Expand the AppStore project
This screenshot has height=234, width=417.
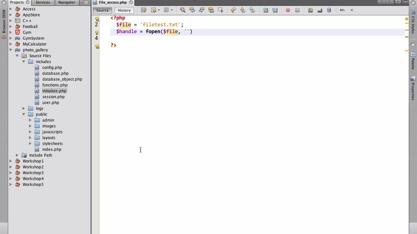(11, 15)
